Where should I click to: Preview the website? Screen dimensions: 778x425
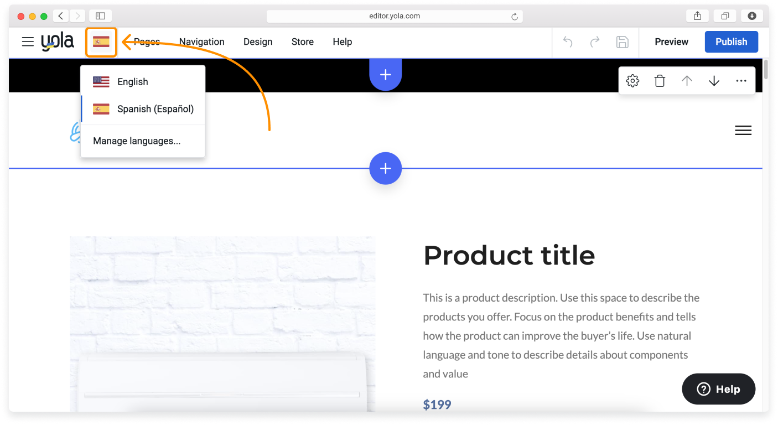click(x=671, y=42)
